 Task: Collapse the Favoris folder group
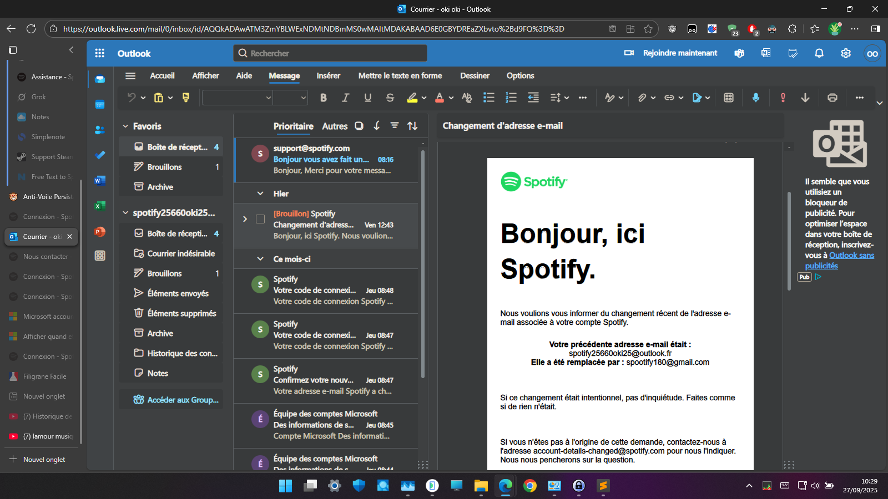click(x=125, y=126)
